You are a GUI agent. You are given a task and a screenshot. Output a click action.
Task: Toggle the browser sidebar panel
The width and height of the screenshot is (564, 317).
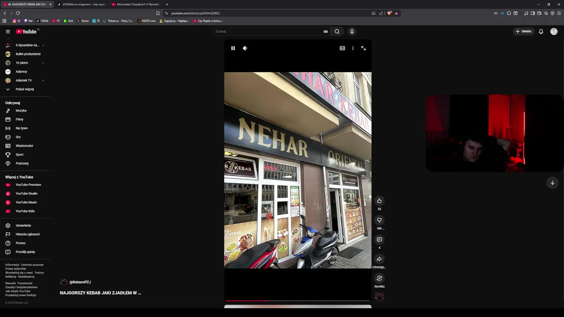click(x=532, y=13)
